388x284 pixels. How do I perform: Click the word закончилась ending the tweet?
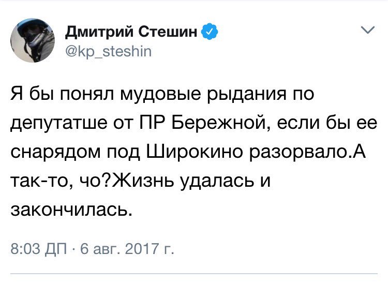coord(70,209)
